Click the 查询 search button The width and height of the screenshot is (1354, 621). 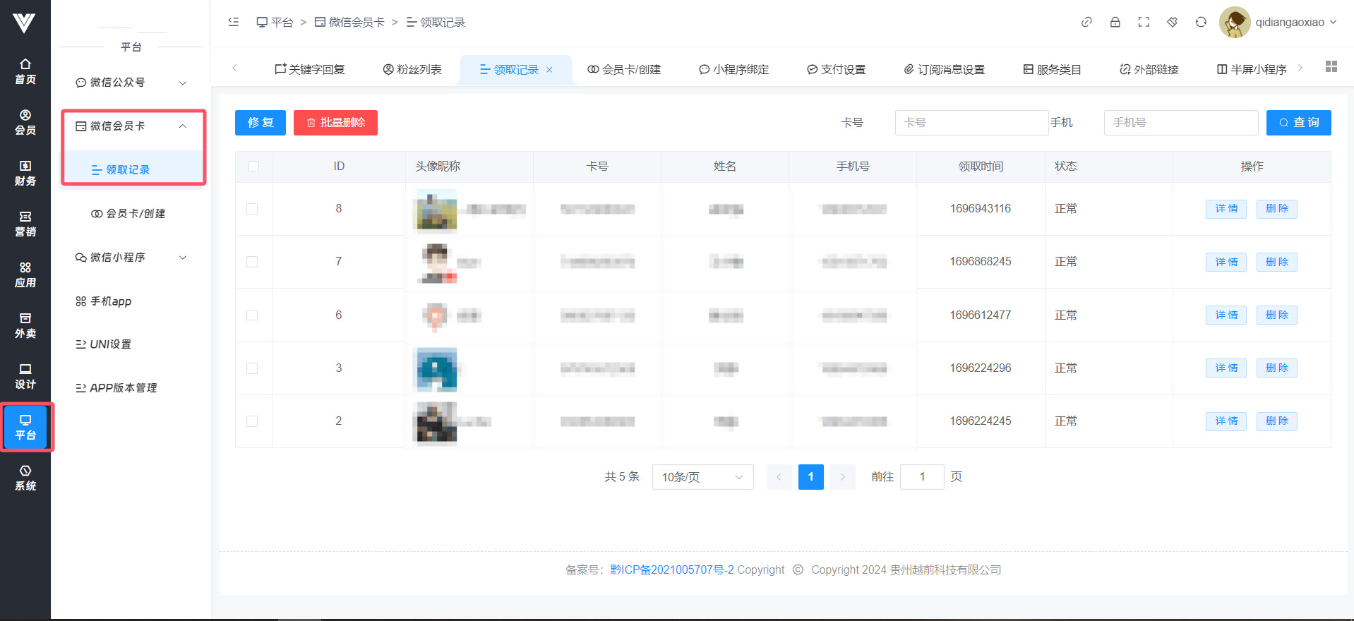pos(1298,123)
